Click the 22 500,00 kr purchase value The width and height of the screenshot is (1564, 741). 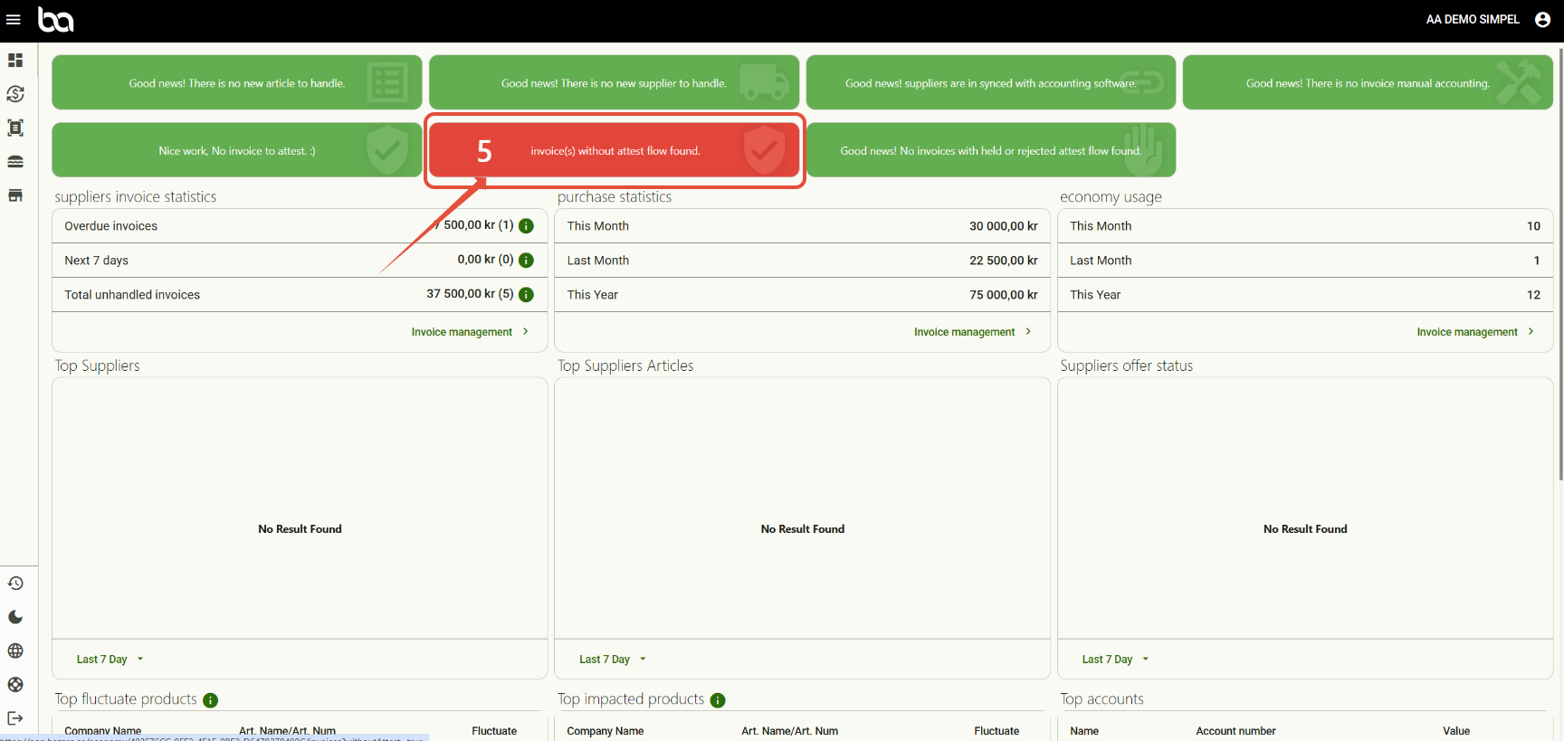tap(1004, 261)
